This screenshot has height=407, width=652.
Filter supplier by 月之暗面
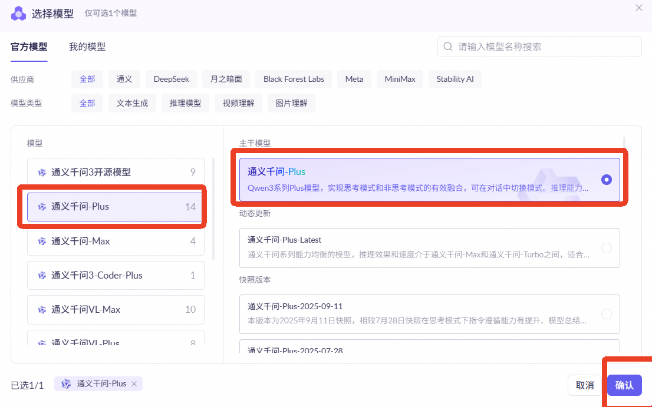(x=226, y=80)
